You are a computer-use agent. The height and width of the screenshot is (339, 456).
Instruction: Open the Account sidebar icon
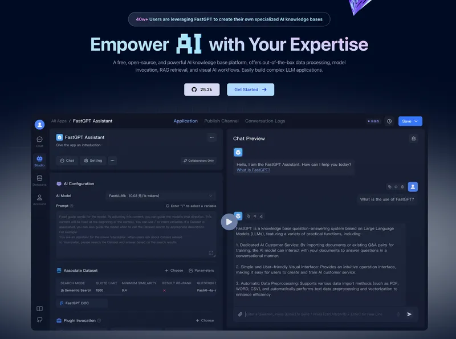tap(39, 200)
